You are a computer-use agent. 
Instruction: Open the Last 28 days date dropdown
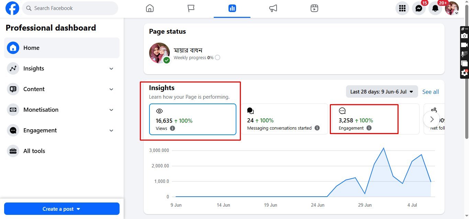coord(382,92)
